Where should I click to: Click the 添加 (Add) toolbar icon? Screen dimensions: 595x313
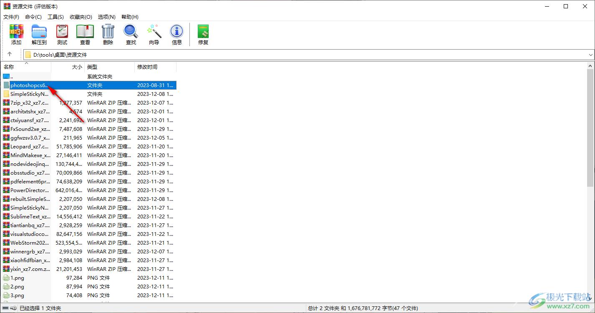(16, 32)
